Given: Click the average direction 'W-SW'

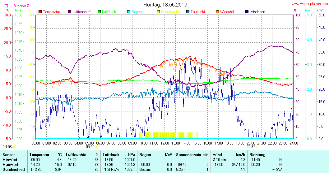Looking at the screenshot, I should 276,170.
